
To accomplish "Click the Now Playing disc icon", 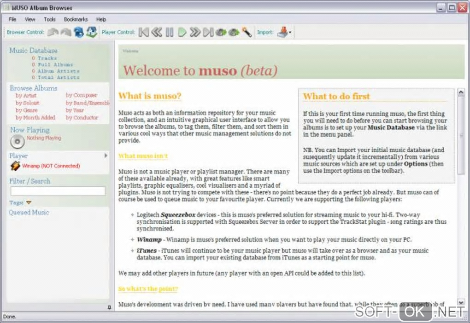I will tap(18, 142).
